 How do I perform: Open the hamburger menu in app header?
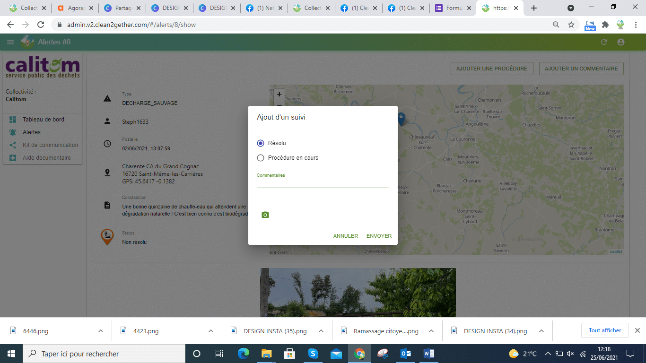10,42
